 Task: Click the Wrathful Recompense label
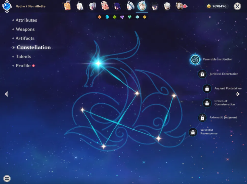209,132
